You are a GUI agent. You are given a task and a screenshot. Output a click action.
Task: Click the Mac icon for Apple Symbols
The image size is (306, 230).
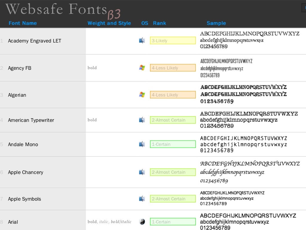[142, 199]
